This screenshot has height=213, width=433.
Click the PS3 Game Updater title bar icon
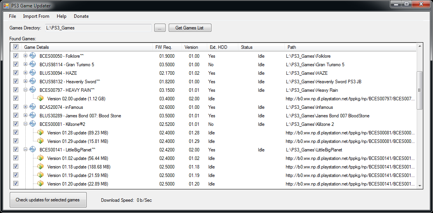[x=6, y=6]
